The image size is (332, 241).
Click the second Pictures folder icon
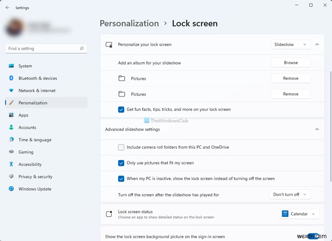tap(121, 94)
